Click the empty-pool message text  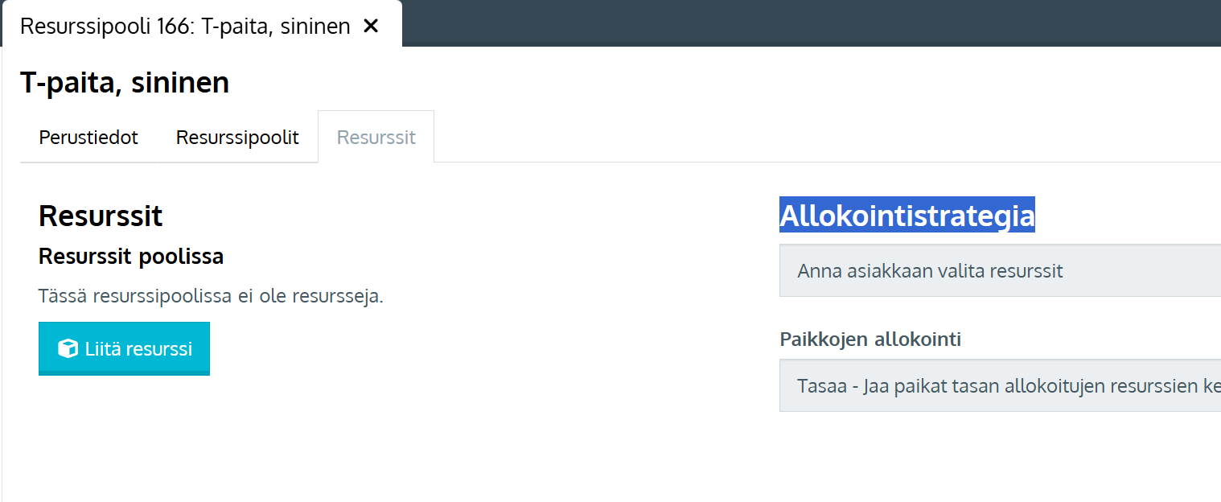(x=211, y=296)
